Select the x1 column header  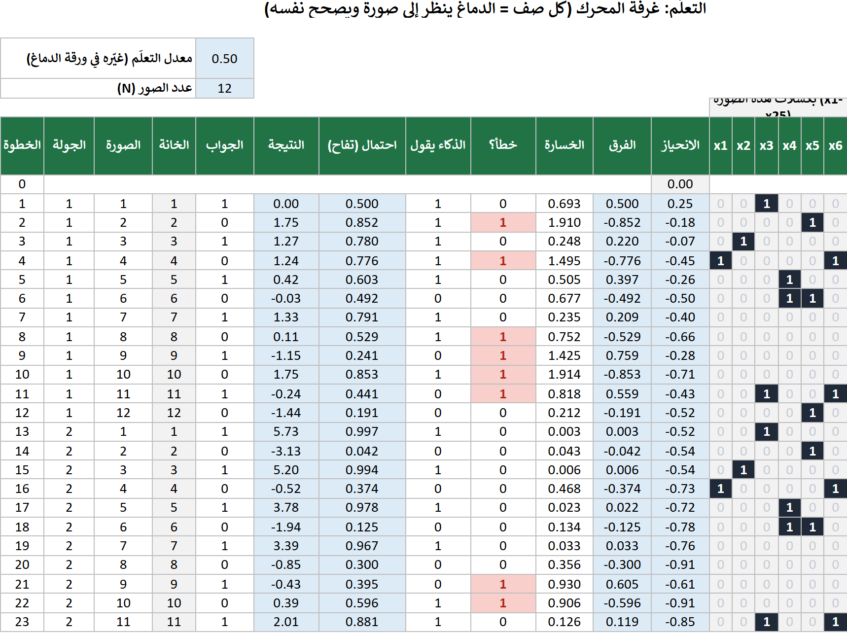[721, 145]
